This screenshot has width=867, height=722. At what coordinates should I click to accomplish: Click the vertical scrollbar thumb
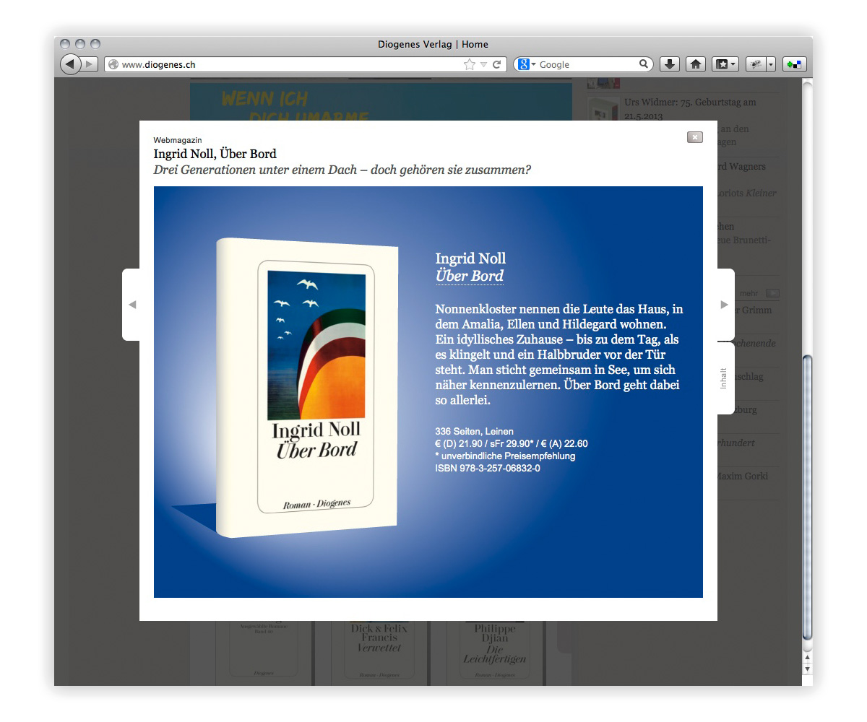click(x=808, y=498)
